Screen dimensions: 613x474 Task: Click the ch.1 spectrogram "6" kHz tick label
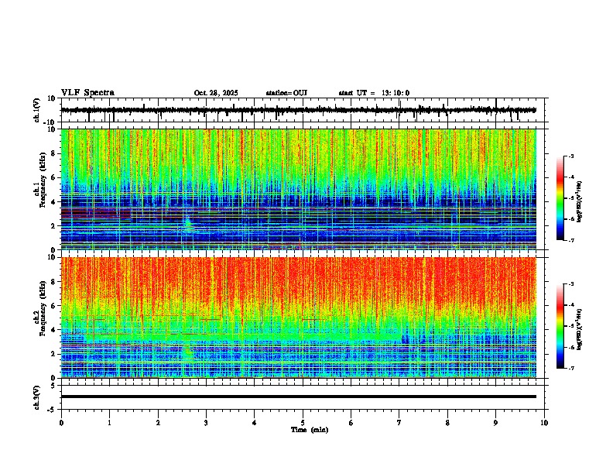coord(53,178)
